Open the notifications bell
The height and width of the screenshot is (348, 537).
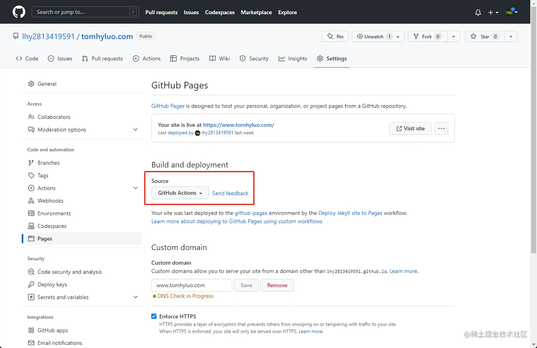[x=478, y=12]
